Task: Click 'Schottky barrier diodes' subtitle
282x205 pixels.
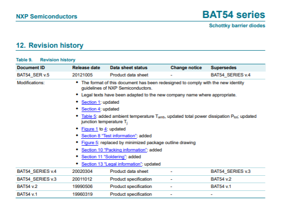Action: [x=237, y=26]
